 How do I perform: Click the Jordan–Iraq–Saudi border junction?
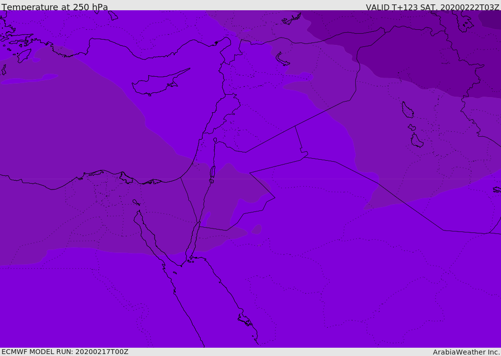(304, 157)
